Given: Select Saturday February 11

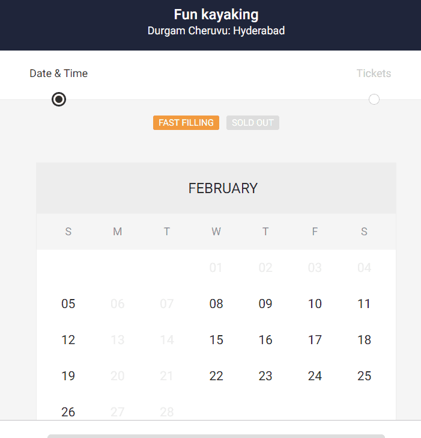Looking at the screenshot, I should click(x=364, y=304).
